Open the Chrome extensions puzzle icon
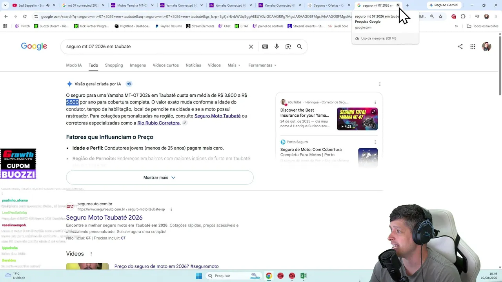 [463, 16]
